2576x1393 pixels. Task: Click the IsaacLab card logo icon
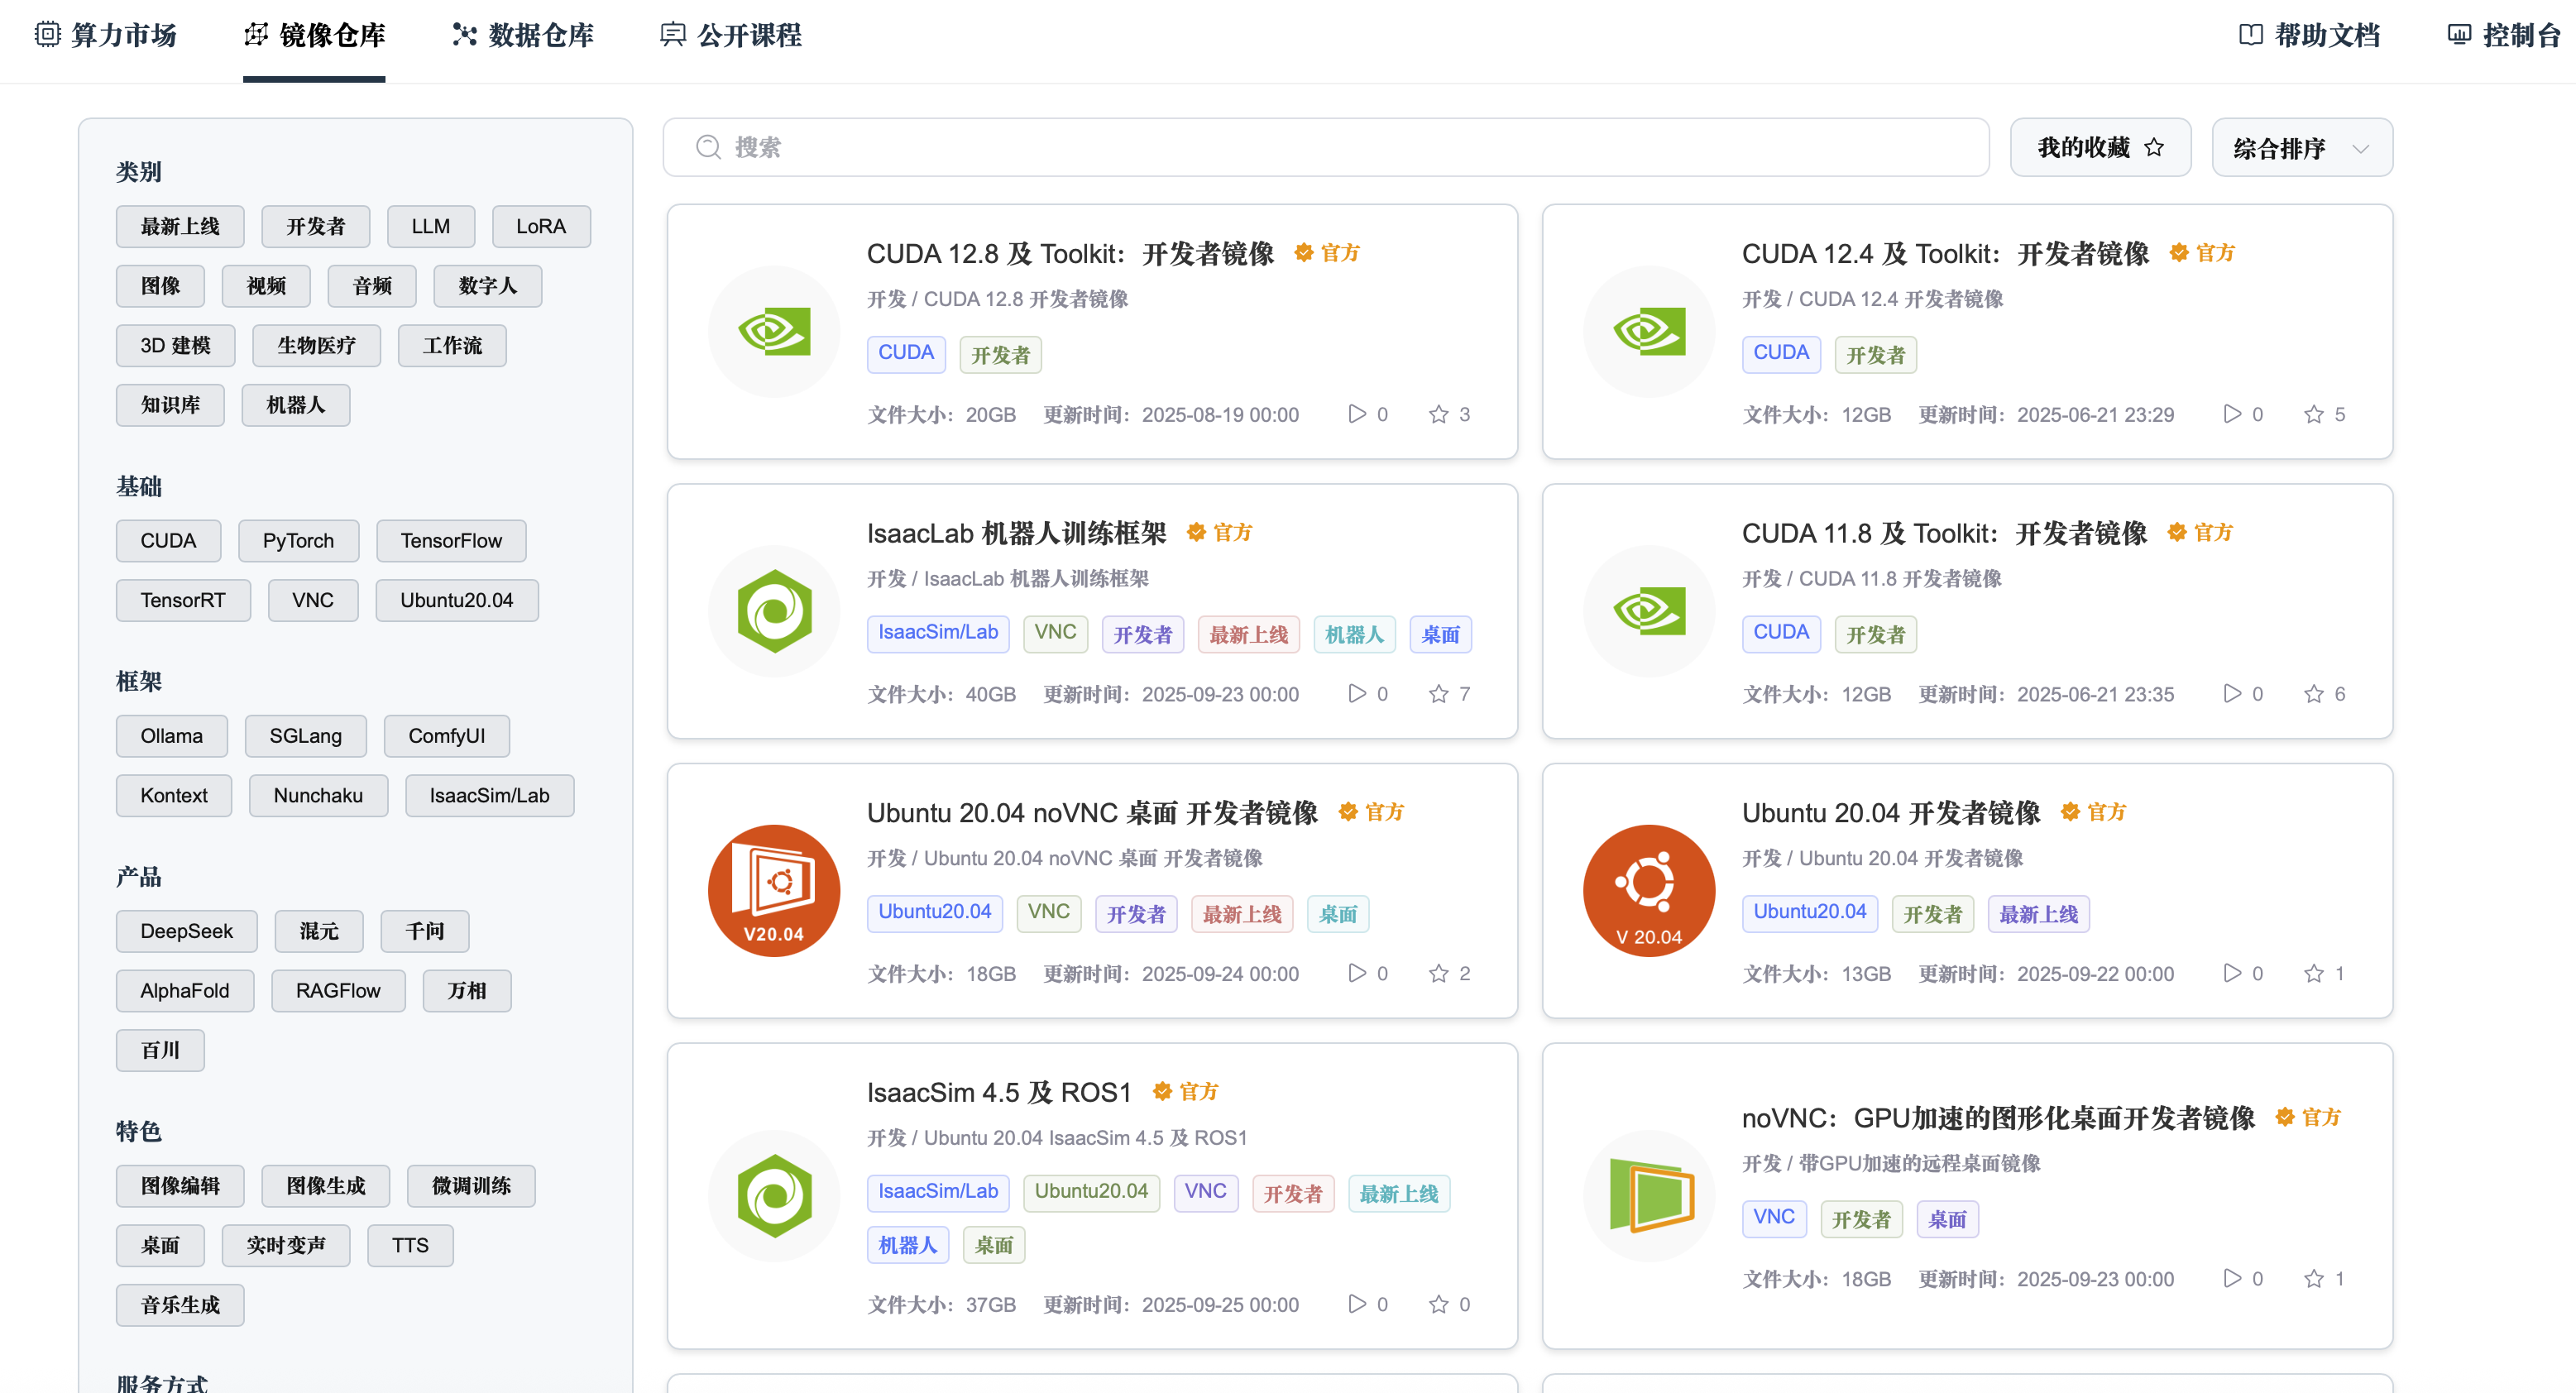(x=774, y=611)
